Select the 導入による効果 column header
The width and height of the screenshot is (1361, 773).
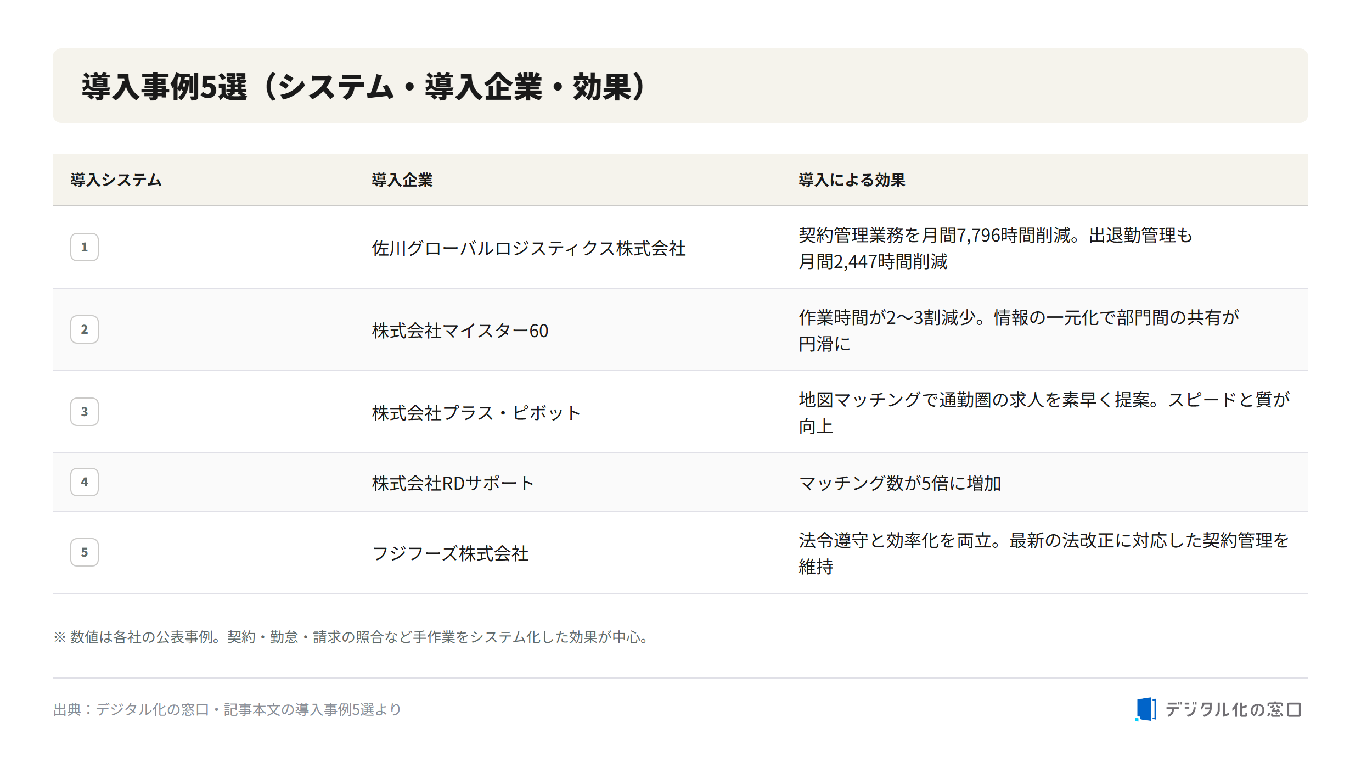pyautogui.click(x=852, y=180)
